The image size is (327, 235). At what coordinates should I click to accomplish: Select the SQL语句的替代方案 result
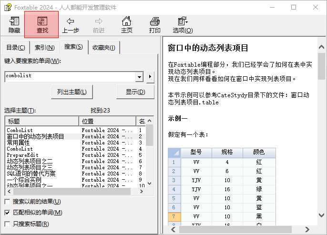pyautogui.click(x=75, y=174)
